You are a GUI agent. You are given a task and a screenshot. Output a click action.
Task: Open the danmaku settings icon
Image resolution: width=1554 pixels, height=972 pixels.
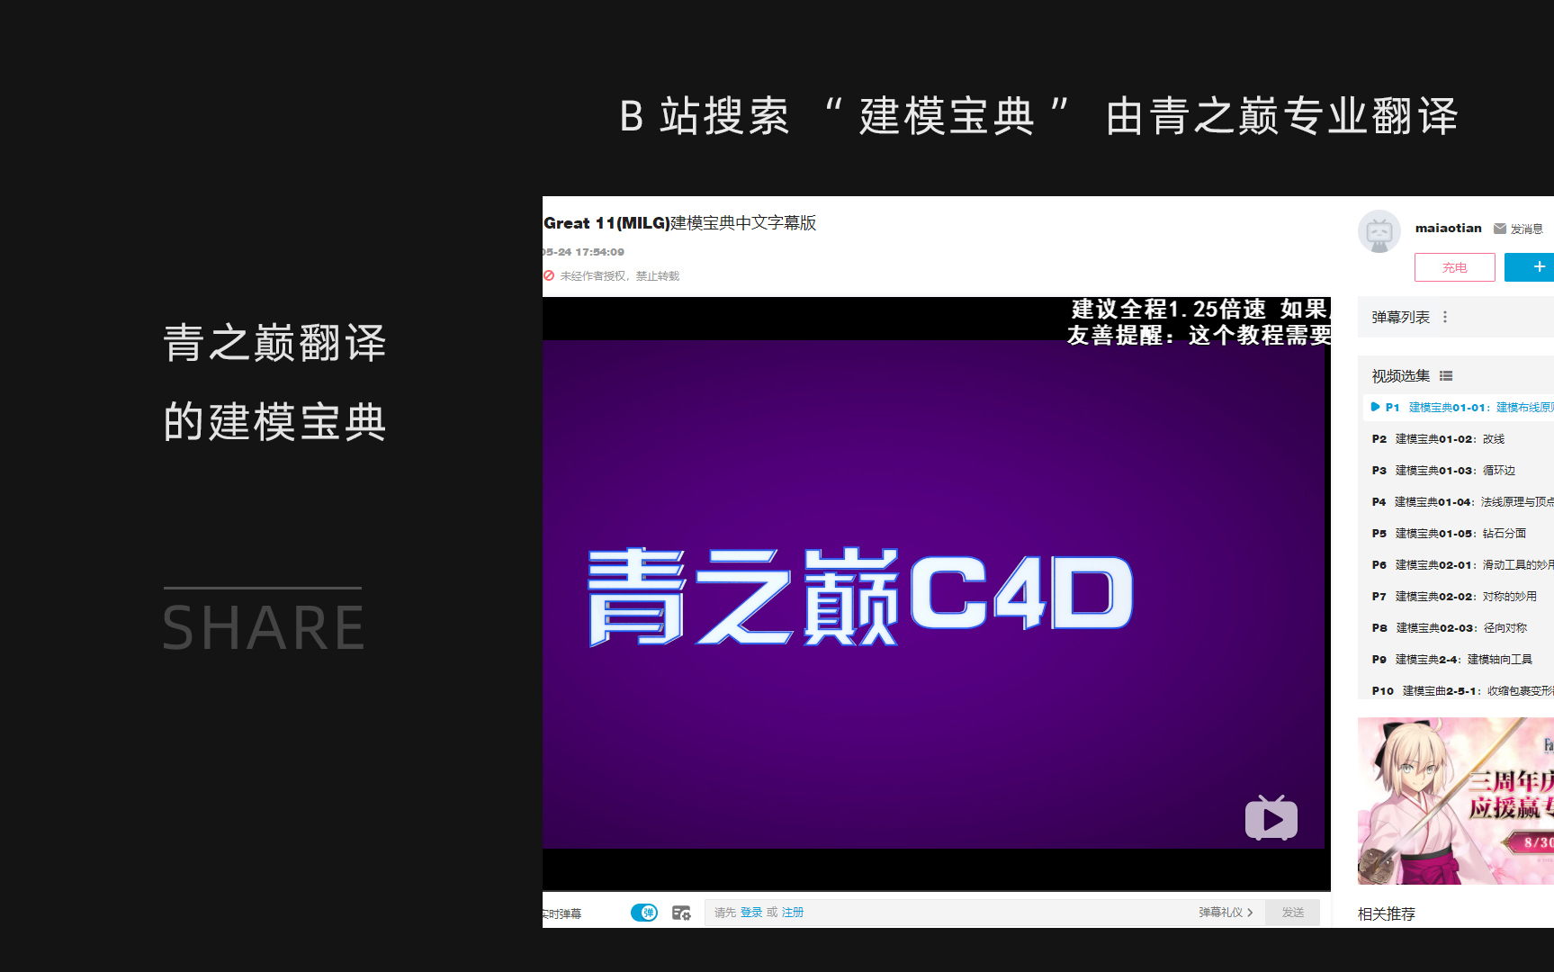pos(681,913)
